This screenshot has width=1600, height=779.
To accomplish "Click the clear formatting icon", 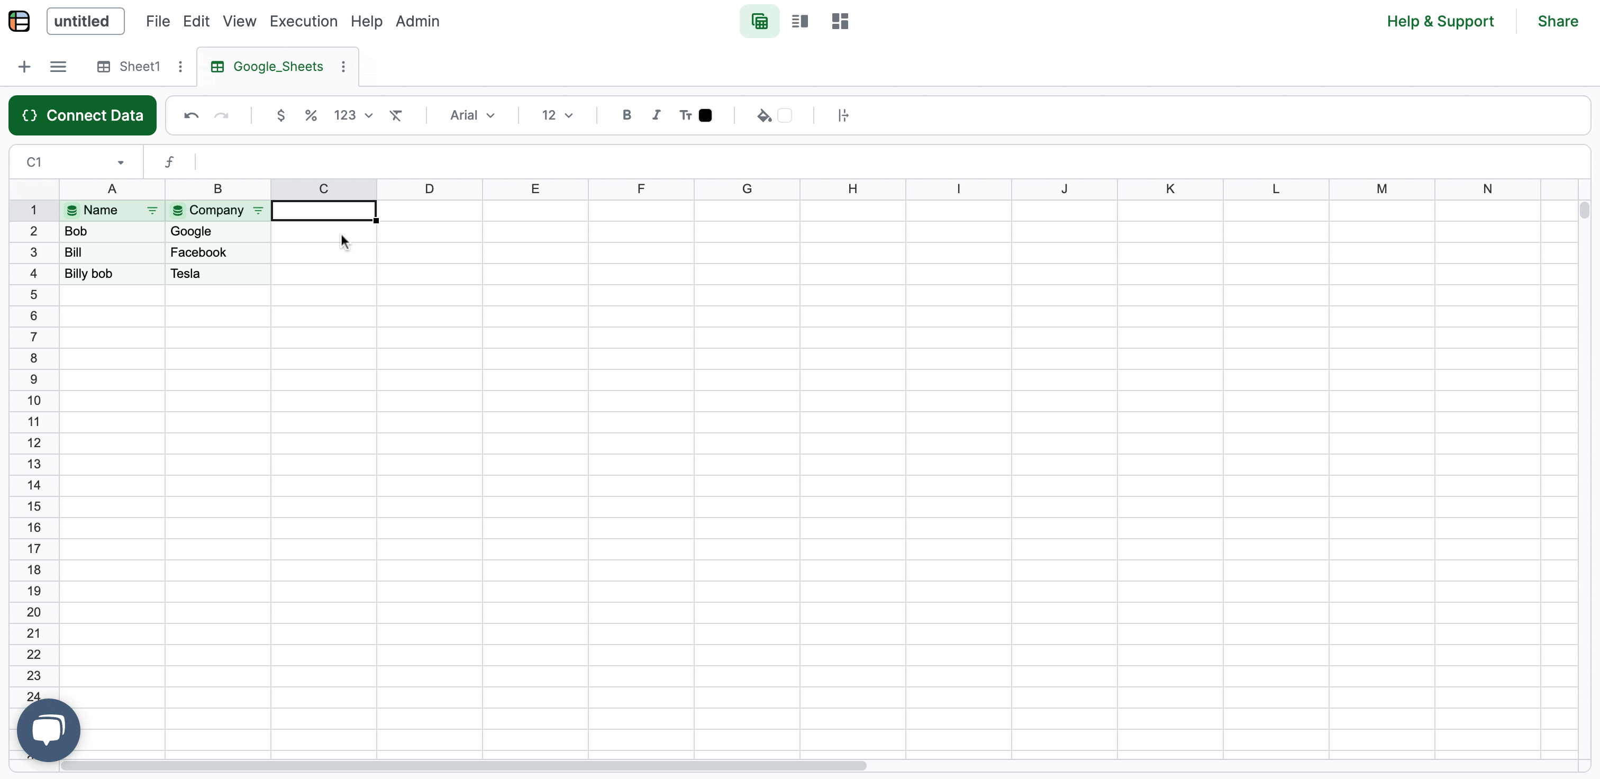I will click(396, 115).
